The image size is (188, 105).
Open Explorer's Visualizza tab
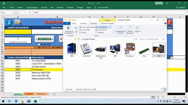click(x=93, y=23)
